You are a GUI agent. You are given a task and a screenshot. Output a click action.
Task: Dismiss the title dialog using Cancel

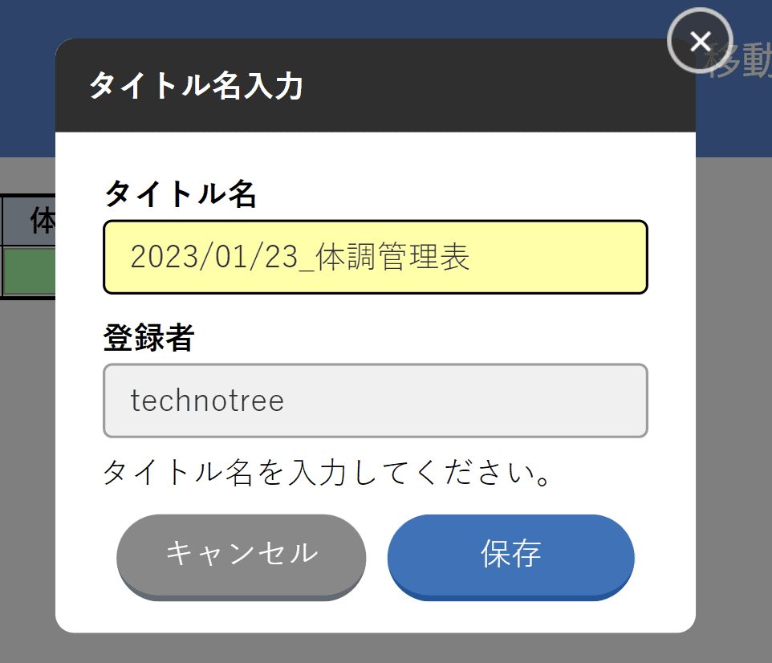pyautogui.click(x=240, y=556)
